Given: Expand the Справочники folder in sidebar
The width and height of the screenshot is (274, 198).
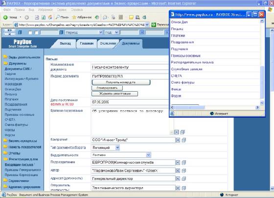Looking at the screenshot, I should click(16, 180).
